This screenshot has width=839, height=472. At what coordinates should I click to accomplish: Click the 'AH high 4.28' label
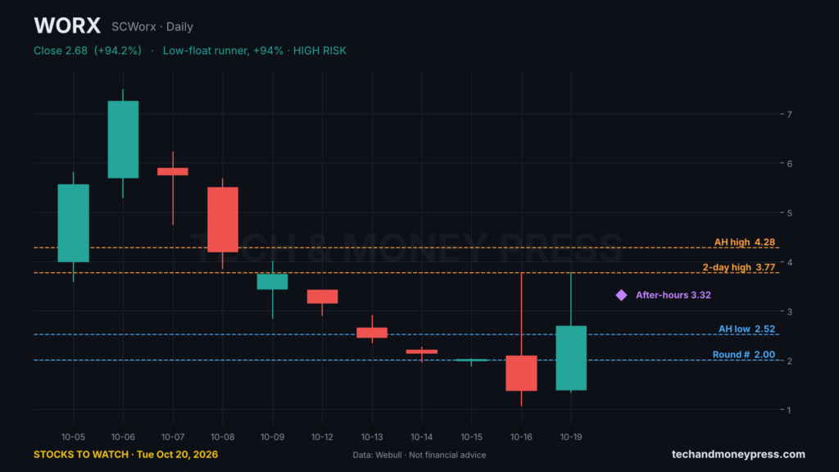click(744, 242)
